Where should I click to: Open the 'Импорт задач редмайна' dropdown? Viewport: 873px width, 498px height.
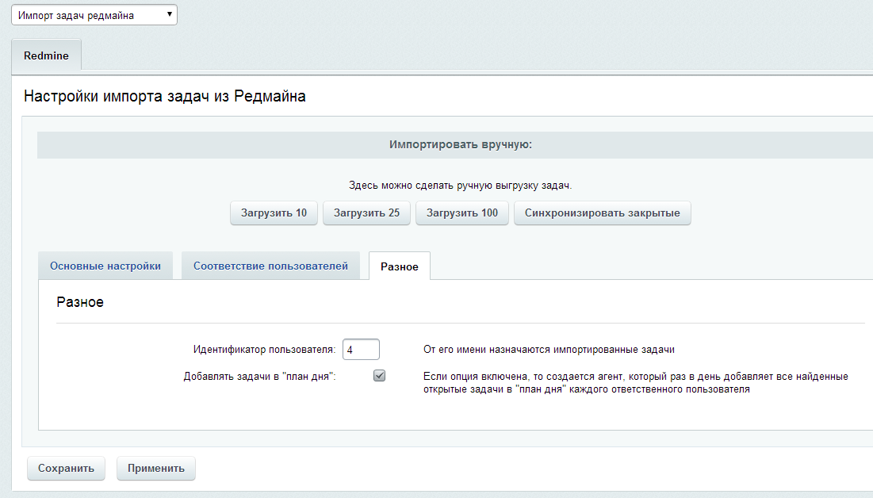point(94,15)
